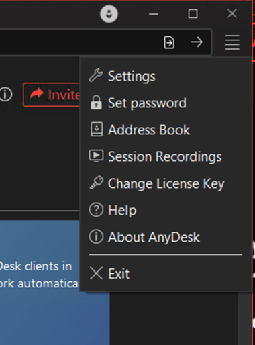
Task: Open the Help menu entry
Action: pyautogui.click(x=165, y=210)
